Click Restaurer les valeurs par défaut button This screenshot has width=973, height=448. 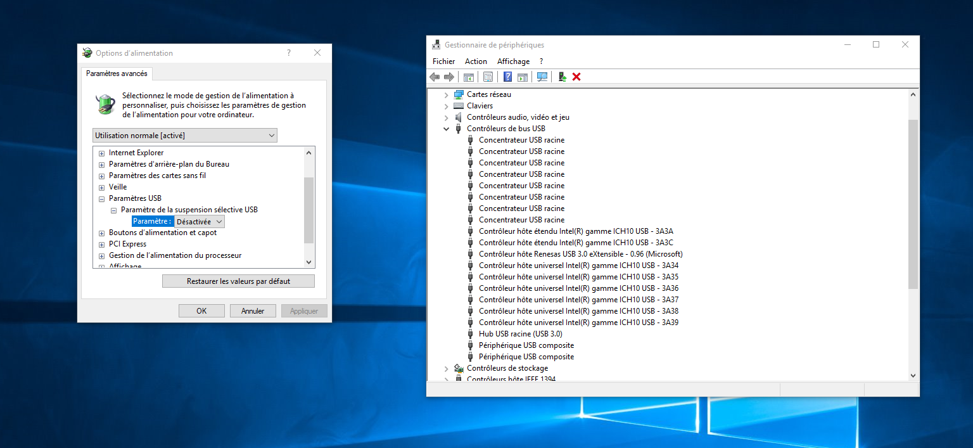pos(238,281)
